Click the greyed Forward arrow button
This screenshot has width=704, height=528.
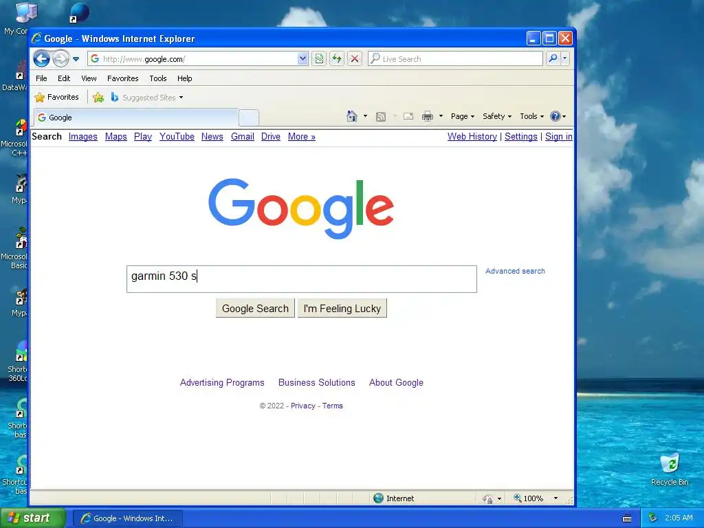point(60,59)
